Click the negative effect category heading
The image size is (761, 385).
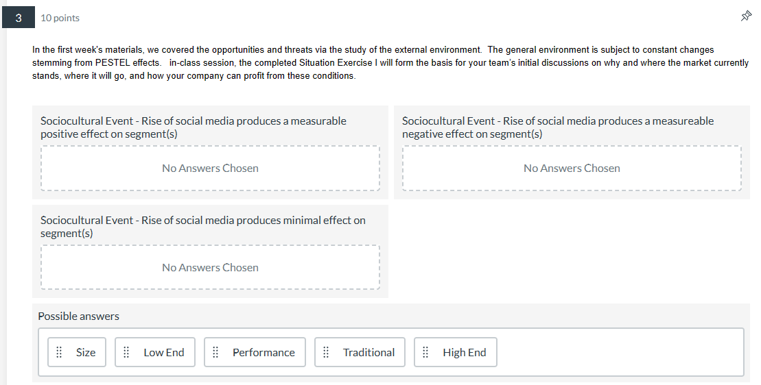[x=558, y=127]
